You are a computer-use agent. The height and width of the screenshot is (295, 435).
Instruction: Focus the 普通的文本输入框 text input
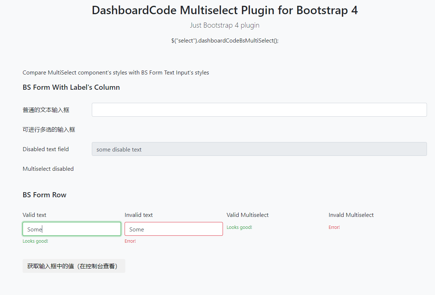click(x=259, y=110)
